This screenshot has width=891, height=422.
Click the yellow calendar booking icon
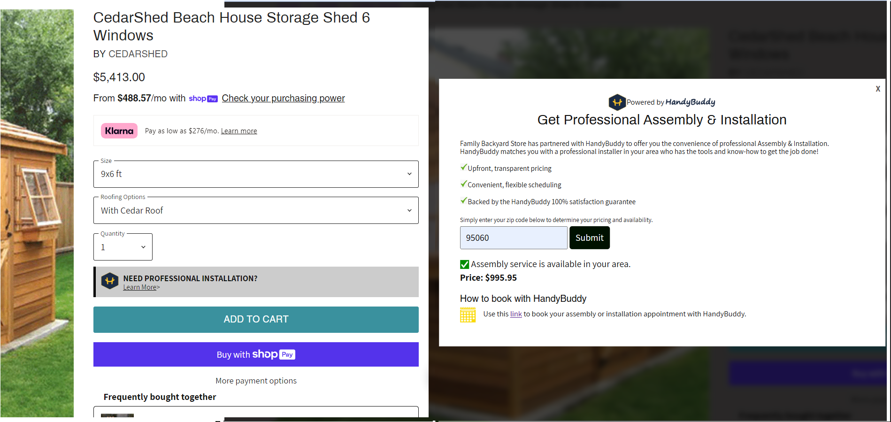(468, 315)
